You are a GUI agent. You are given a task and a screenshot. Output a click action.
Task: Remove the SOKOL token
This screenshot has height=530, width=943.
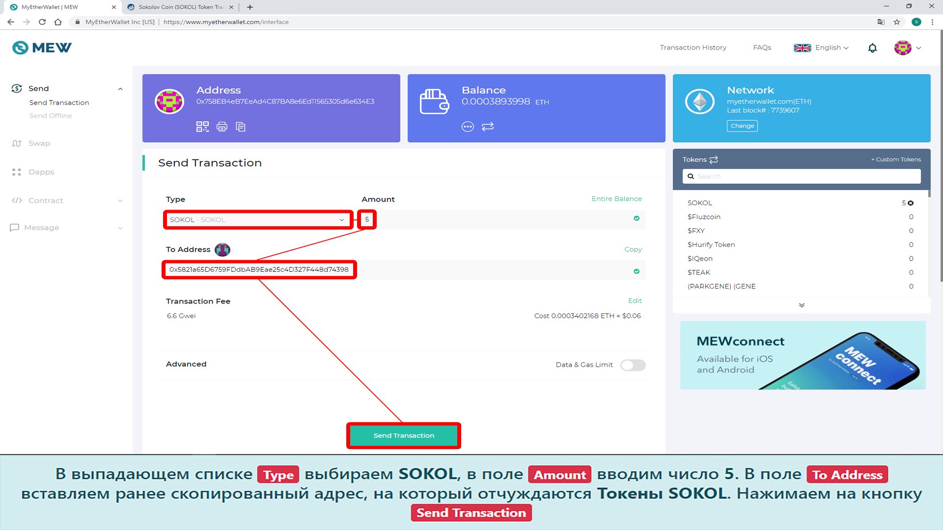(x=911, y=203)
